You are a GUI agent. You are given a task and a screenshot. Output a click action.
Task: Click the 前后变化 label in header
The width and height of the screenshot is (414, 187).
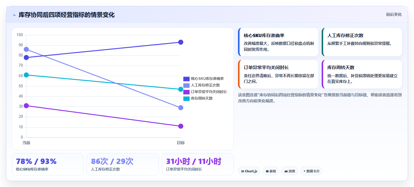[x=394, y=14]
